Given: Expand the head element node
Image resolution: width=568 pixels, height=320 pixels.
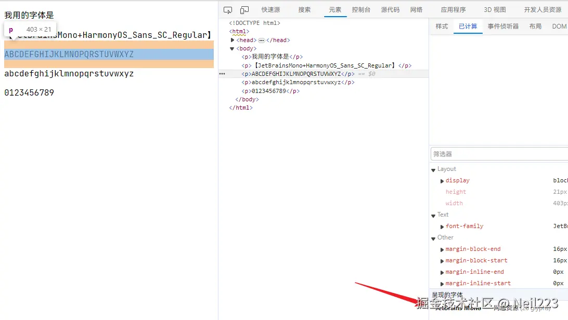Looking at the screenshot, I should pos(233,40).
